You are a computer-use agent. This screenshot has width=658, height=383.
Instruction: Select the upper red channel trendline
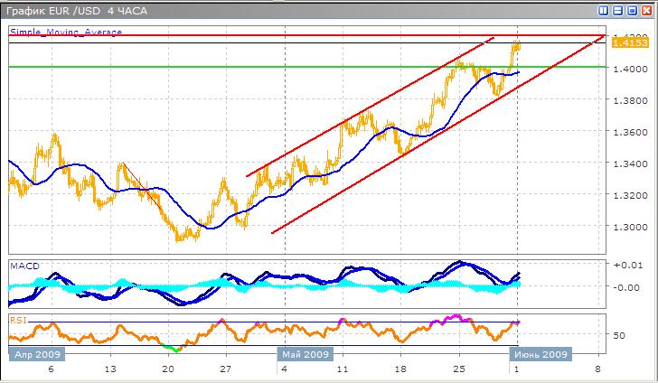362,113
